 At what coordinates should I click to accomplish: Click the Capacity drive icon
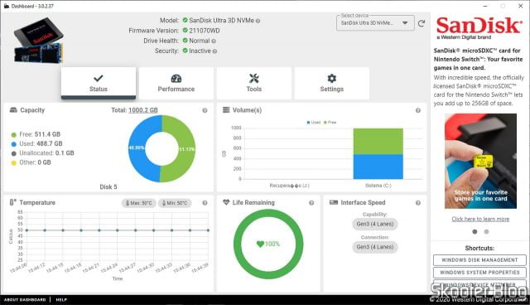click(13, 110)
